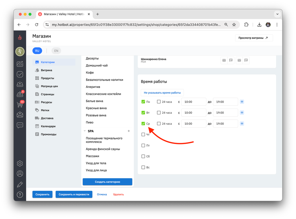Open Просмотр витрины button
Viewport: 296px width, 219px height.
[254, 38]
